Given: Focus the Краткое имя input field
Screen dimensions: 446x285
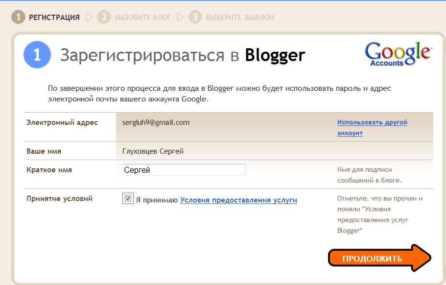Looking at the screenshot, I should pos(184,170).
